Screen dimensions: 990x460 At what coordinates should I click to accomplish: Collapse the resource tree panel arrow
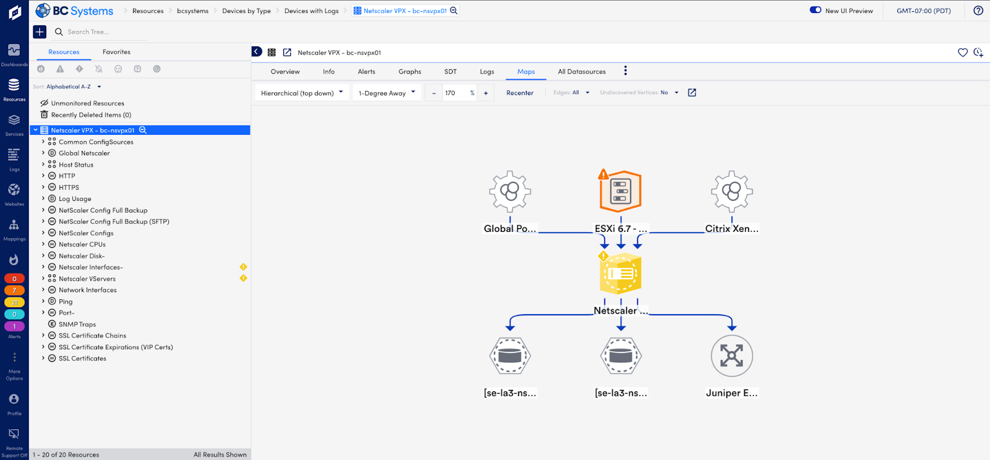click(257, 52)
